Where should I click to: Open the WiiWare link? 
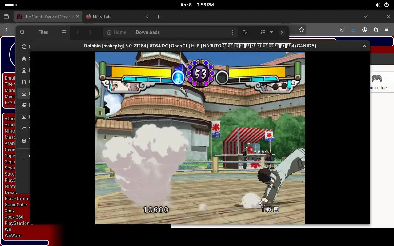pos(13,236)
